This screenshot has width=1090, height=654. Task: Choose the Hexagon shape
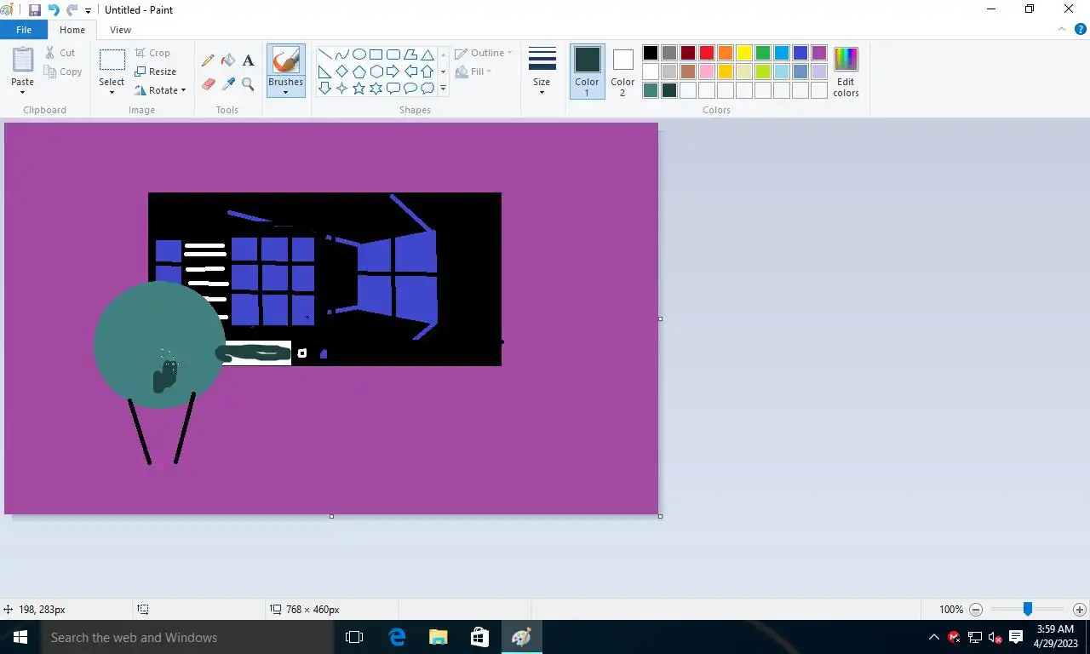376,72
